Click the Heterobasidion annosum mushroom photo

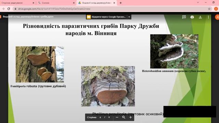click(x=174, y=51)
